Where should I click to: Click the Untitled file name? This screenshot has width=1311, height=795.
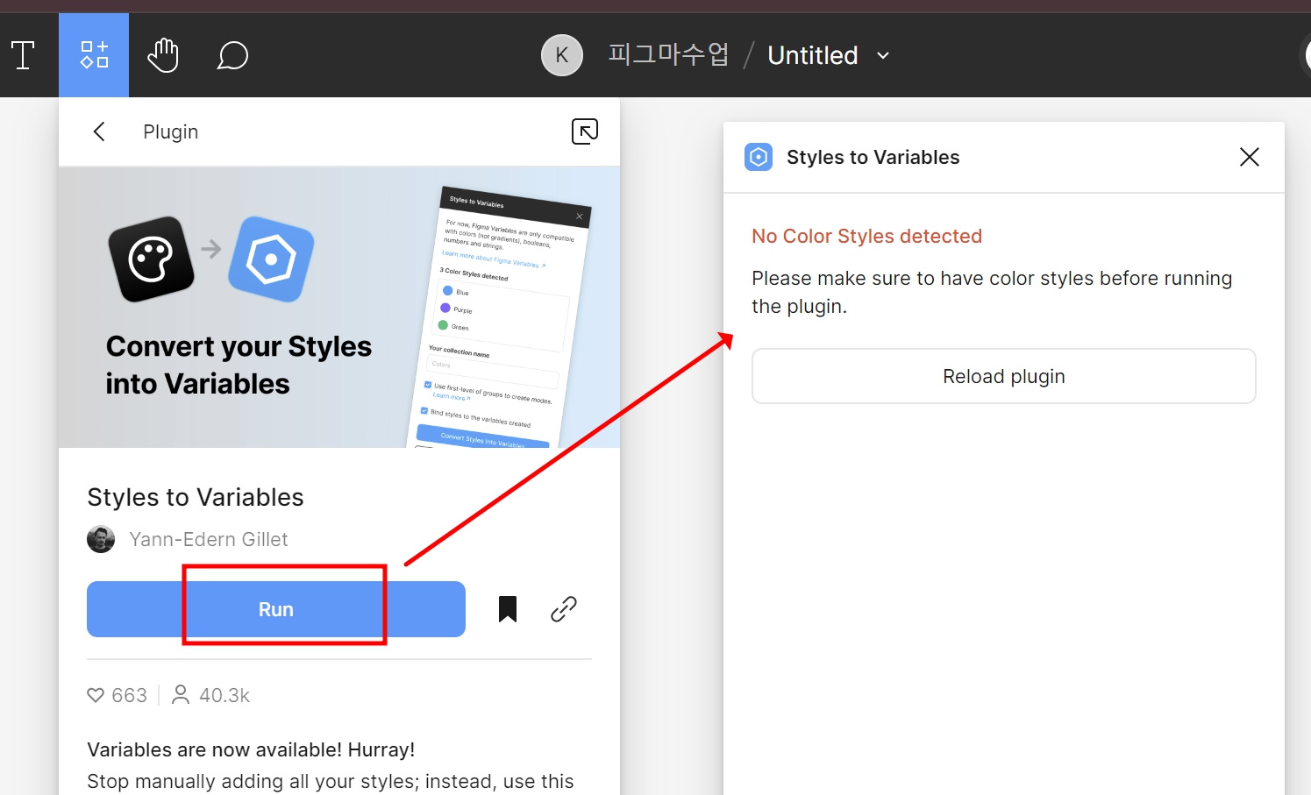click(813, 55)
